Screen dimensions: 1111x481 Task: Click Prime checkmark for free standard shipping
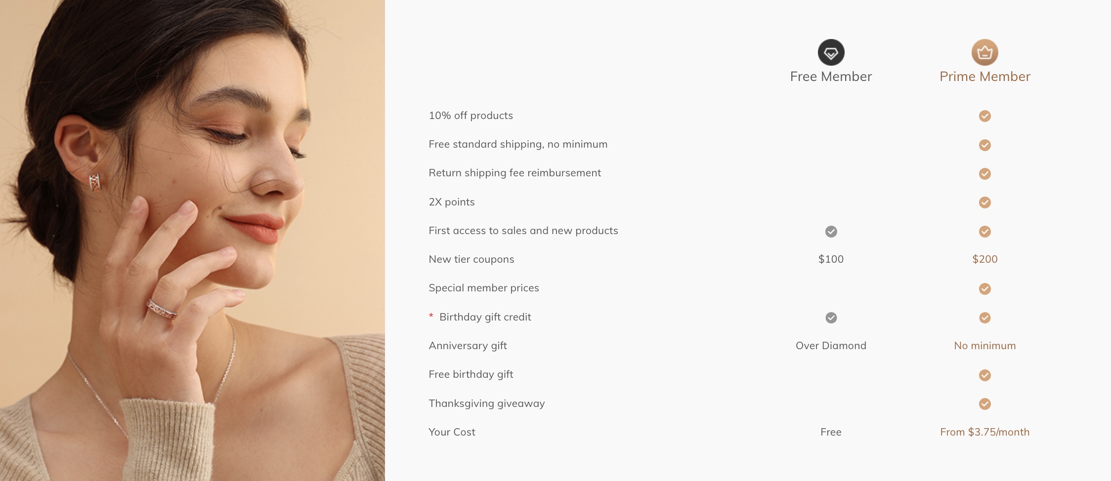[984, 145]
